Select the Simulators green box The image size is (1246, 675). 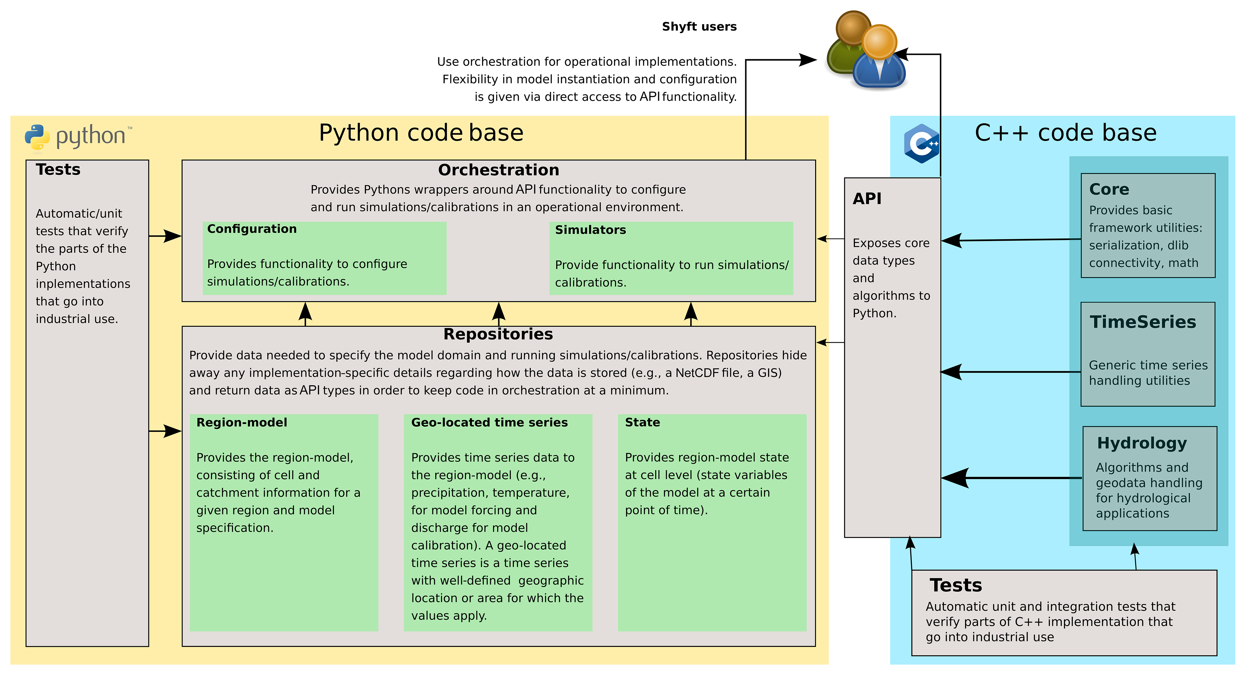click(671, 258)
